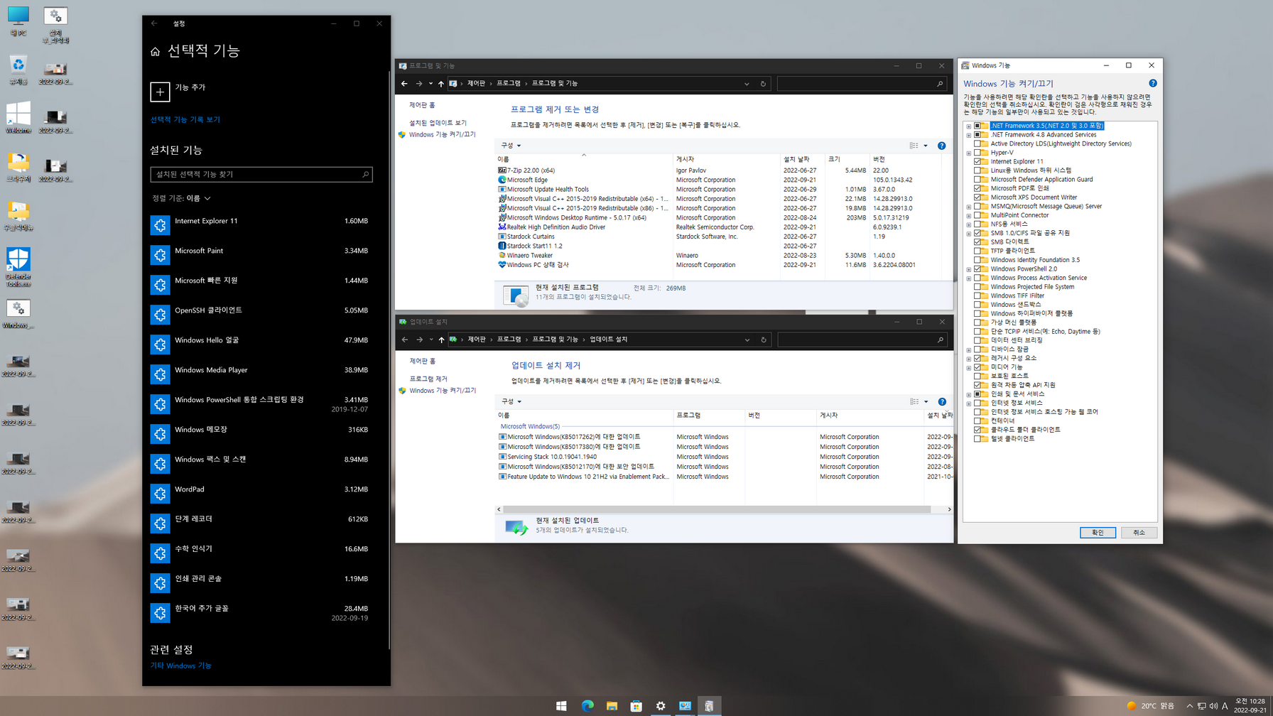
Task: Open the 정렬 기준 이름 sort dropdown
Action: [x=181, y=198]
